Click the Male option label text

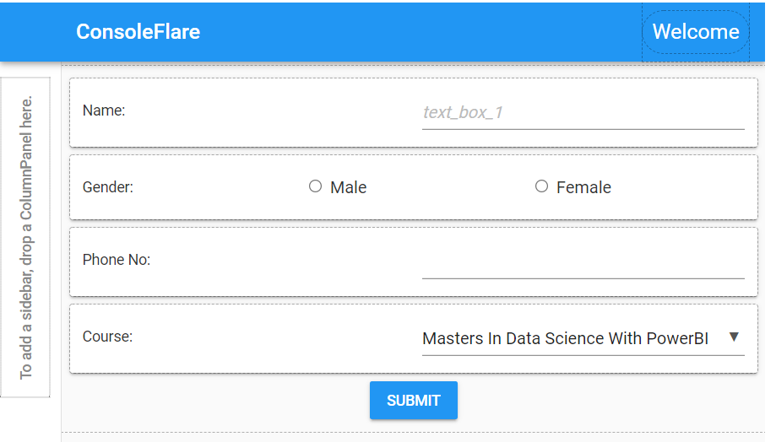click(x=349, y=187)
